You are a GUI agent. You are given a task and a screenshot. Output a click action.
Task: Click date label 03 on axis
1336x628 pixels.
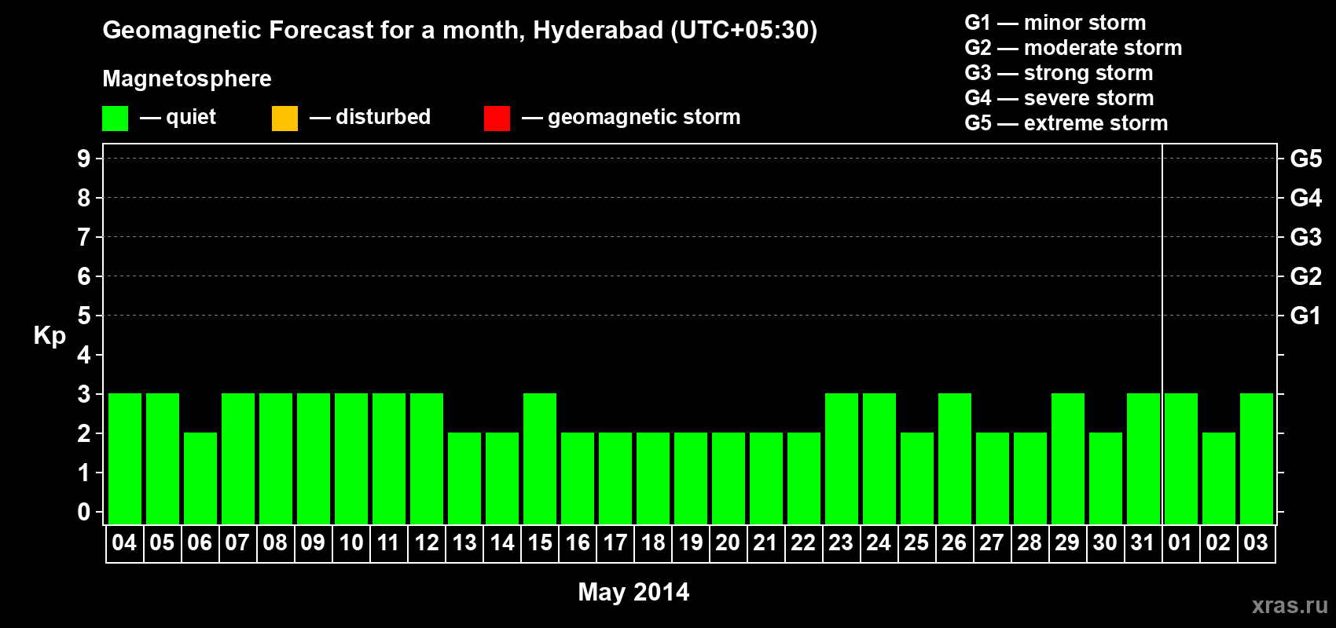pos(1256,543)
